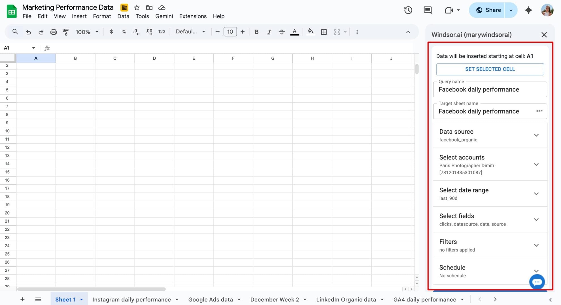Undo the last action

28,32
